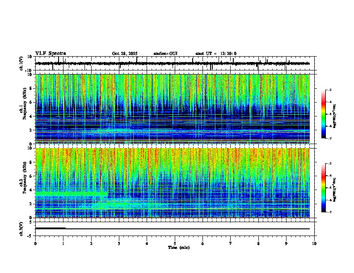The width and height of the screenshot is (354, 273).
Task: Click the time axis tick label "1"
Action: 63,244
